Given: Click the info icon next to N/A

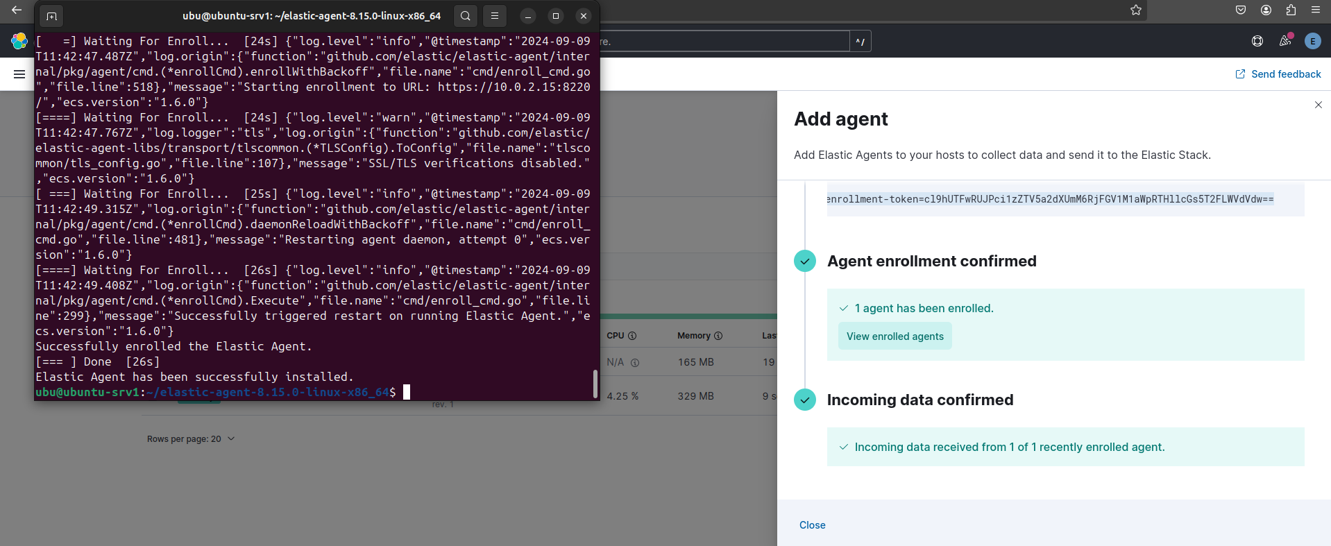Looking at the screenshot, I should coord(635,363).
